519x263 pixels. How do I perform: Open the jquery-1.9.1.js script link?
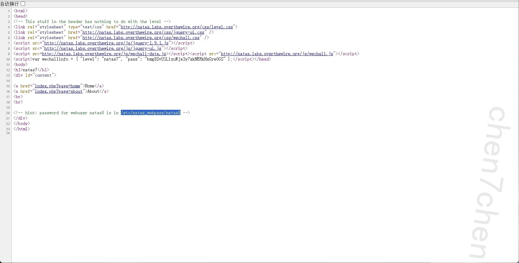point(106,43)
